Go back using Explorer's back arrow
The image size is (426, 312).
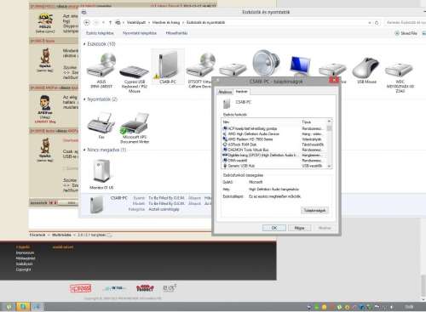click(87, 22)
